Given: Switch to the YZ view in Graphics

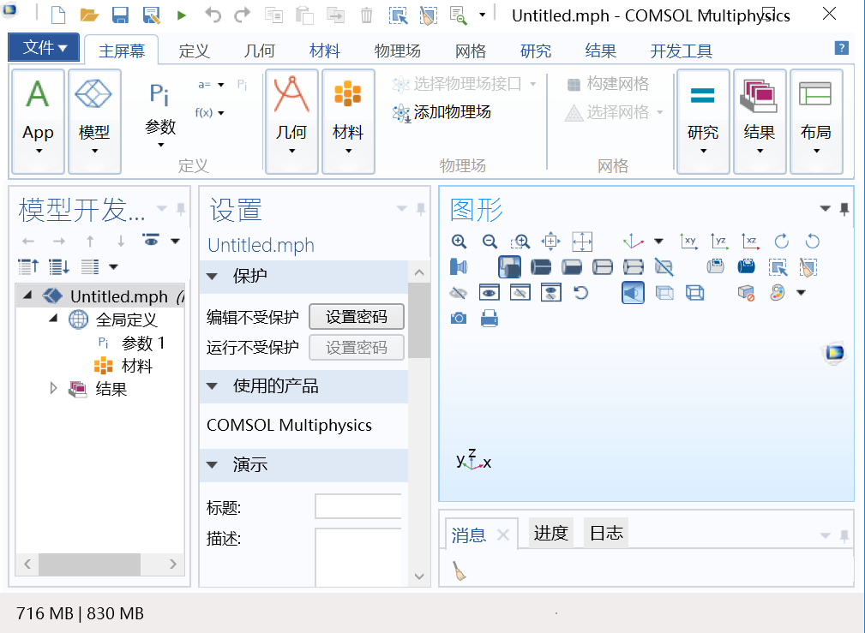Looking at the screenshot, I should pos(723,242).
